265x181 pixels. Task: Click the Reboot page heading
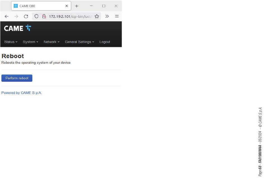pos(13,56)
